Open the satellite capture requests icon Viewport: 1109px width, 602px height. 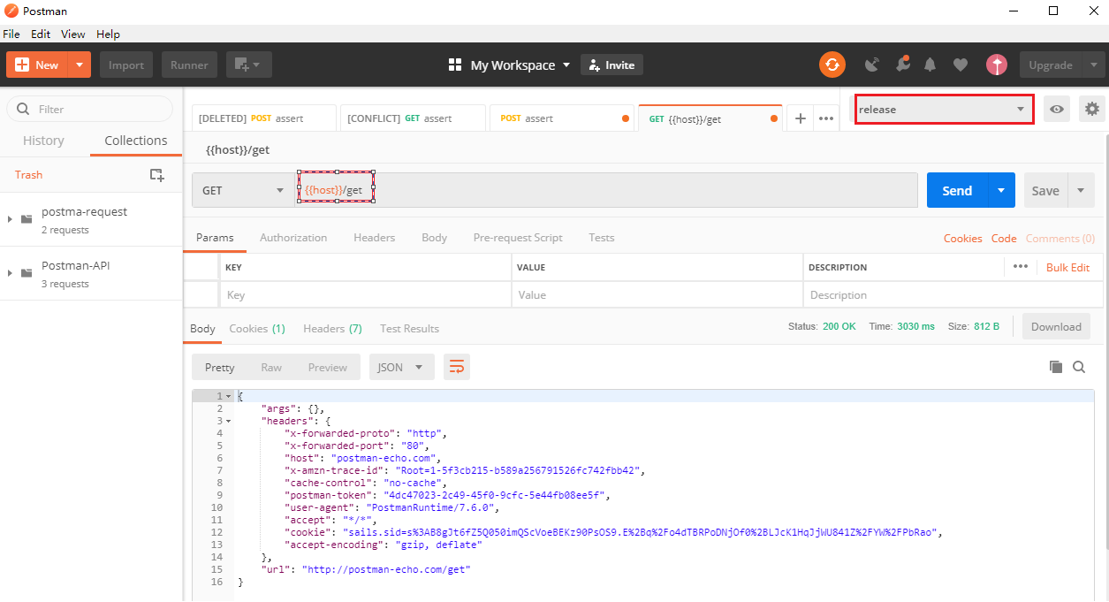point(872,65)
